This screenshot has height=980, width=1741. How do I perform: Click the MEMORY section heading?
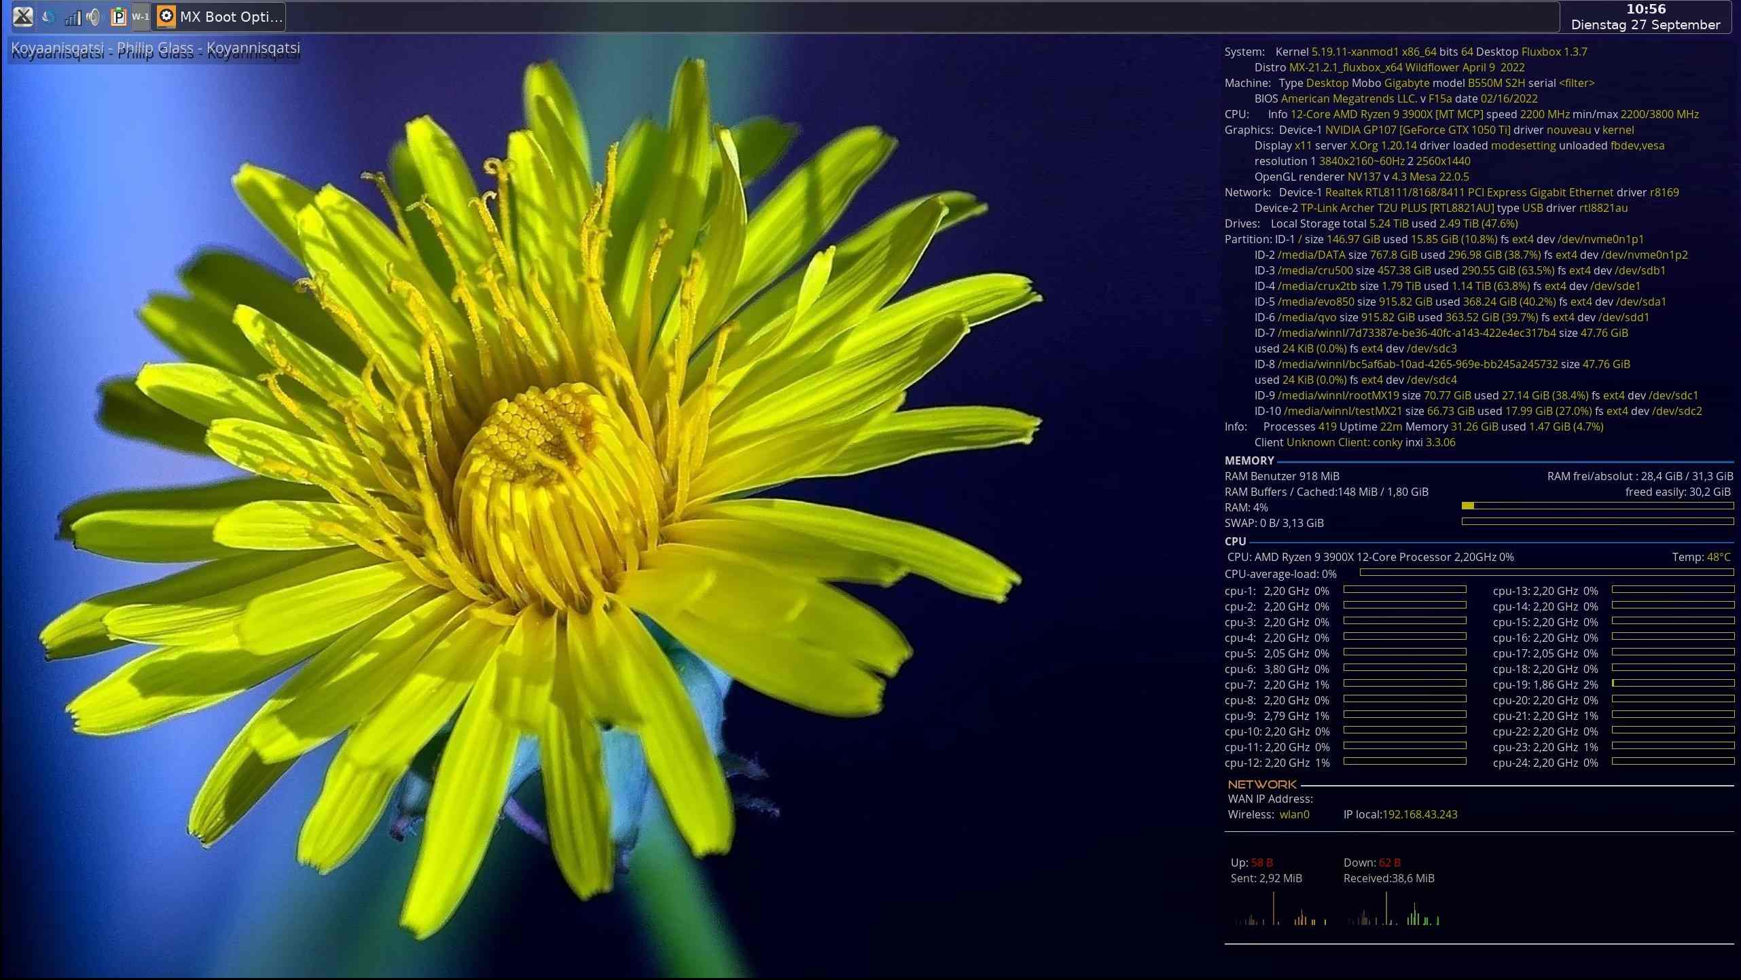1249,460
